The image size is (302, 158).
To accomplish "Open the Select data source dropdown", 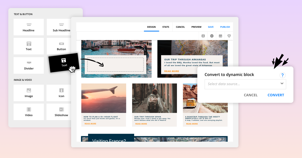I will (245, 84).
